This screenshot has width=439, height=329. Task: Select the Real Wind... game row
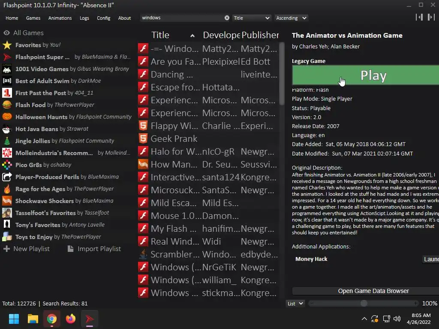pyautogui.click(x=208, y=242)
